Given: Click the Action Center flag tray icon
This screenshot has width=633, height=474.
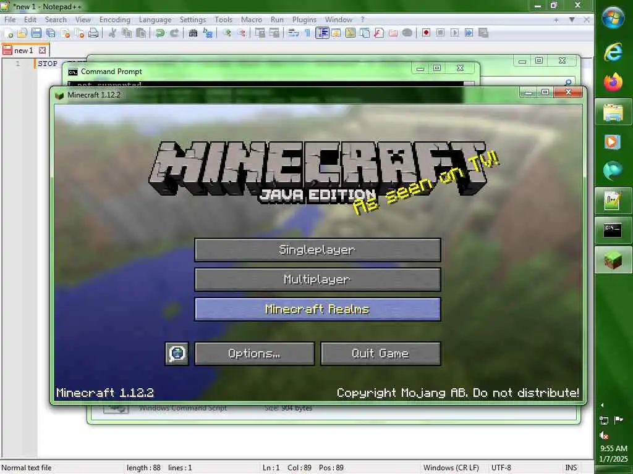Looking at the screenshot, I should [x=618, y=420].
